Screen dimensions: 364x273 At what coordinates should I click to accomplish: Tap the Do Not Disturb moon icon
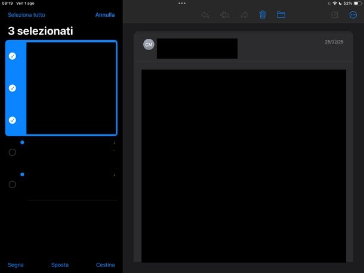[340, 3]
